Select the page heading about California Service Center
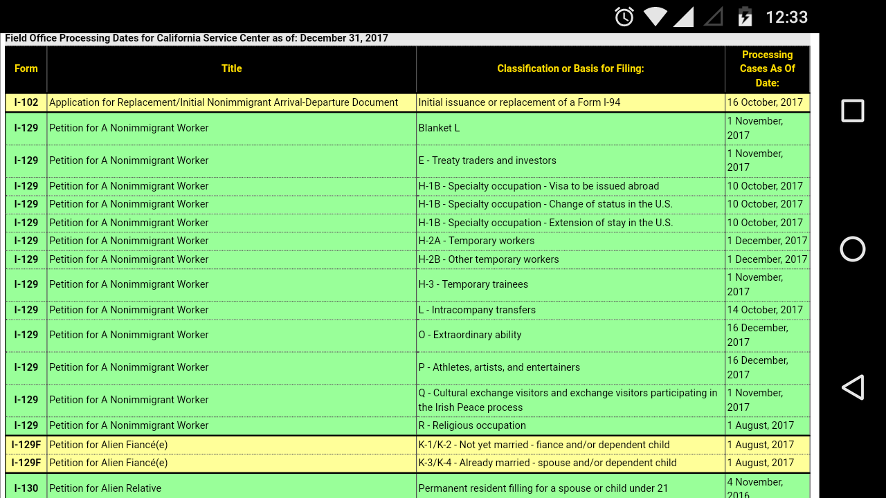 pyautogui.click(x=197, y=38)
